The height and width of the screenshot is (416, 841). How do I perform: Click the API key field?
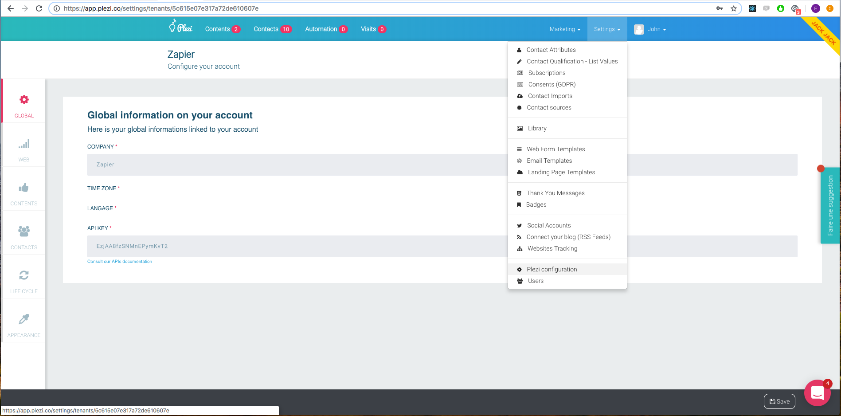442,246
